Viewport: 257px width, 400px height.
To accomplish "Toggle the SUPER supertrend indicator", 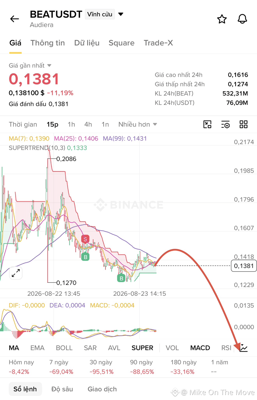I will pyautogui.click(x=142, y=348).
